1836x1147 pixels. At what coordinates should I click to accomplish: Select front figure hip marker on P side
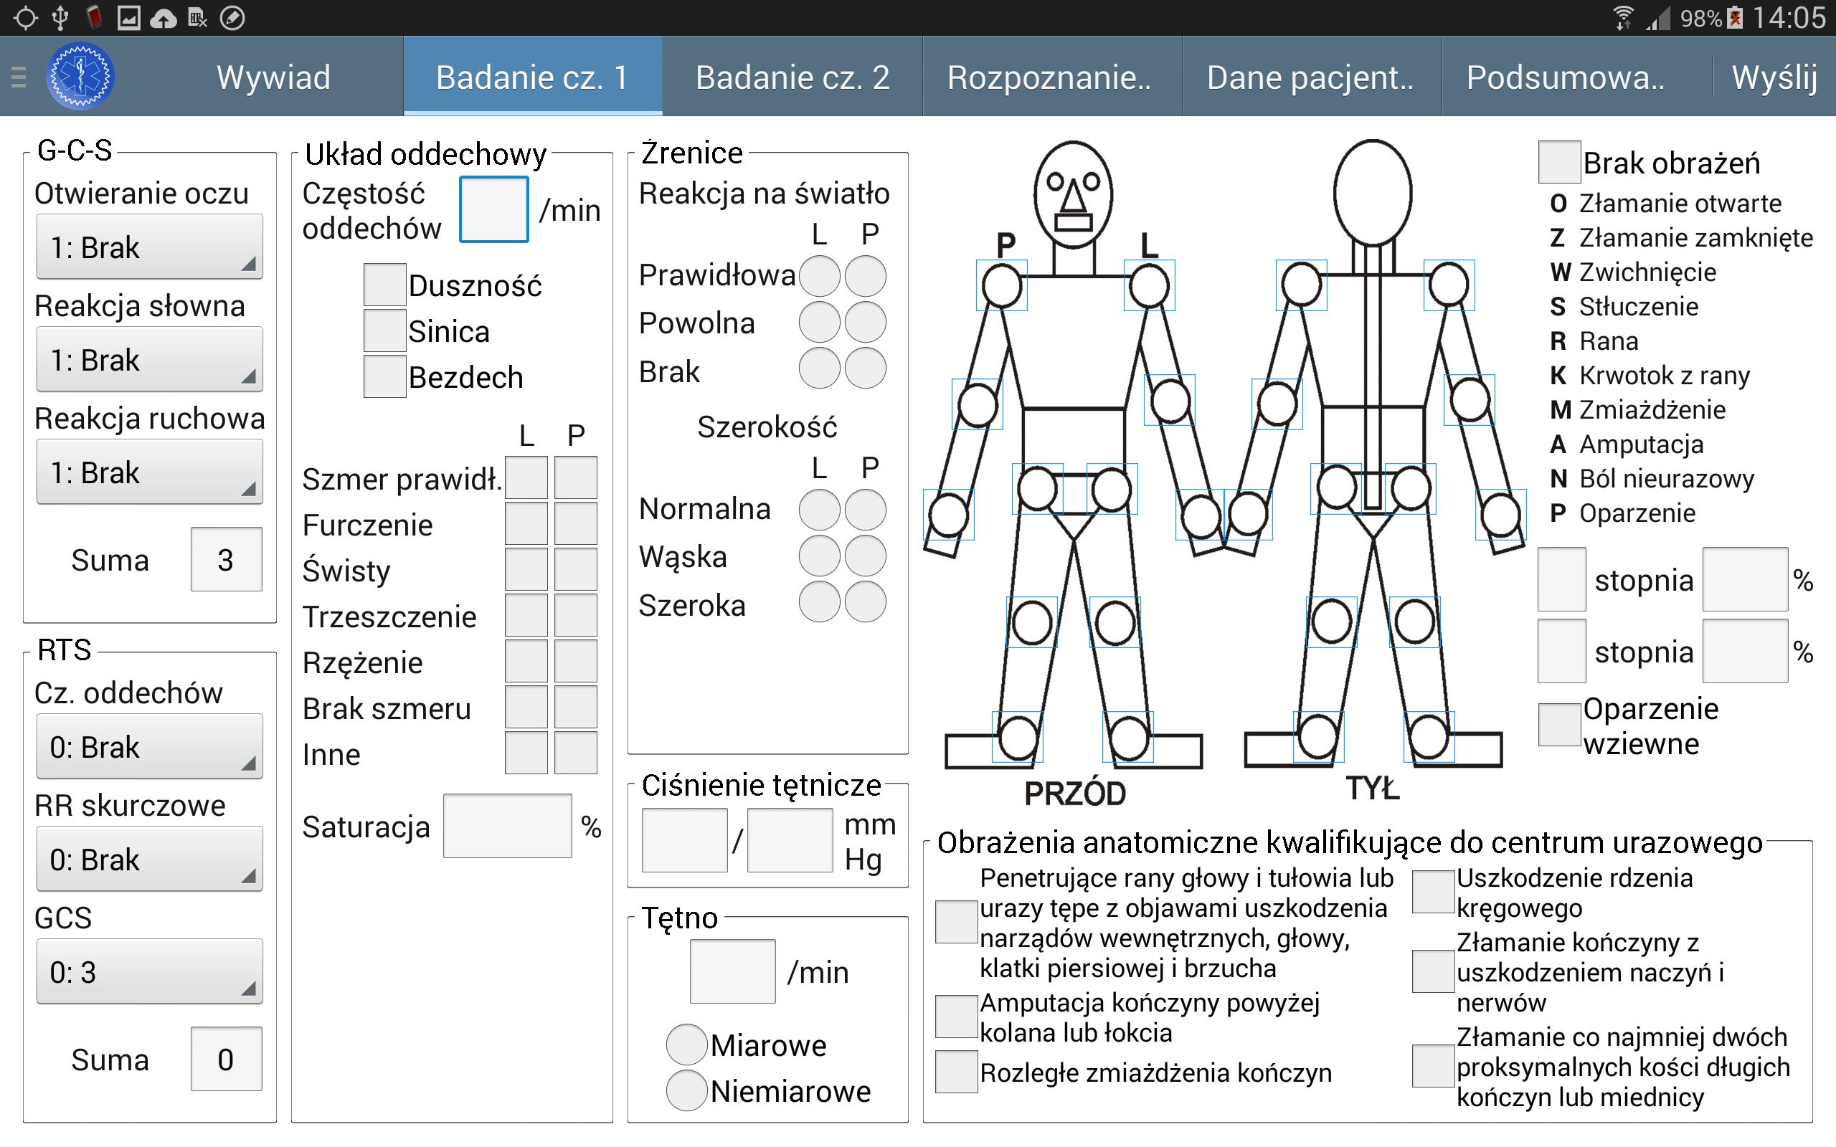tap(1037, 490)
